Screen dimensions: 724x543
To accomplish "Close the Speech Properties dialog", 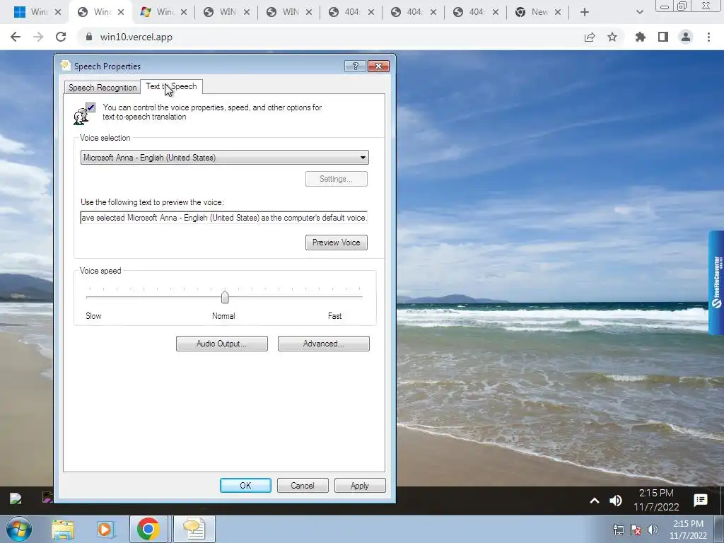I will [x=379, y=66].
